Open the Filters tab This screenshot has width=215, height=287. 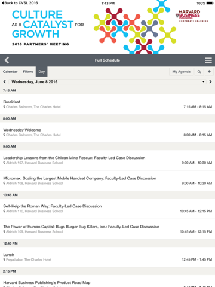[28, 72]
